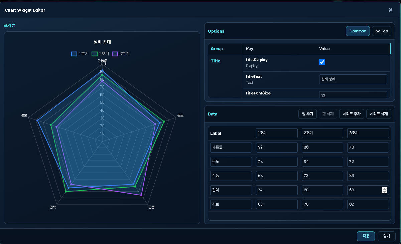Select the 1호기 series name field
The height and width of the screenshot is (244, 401).
point(277,133)
